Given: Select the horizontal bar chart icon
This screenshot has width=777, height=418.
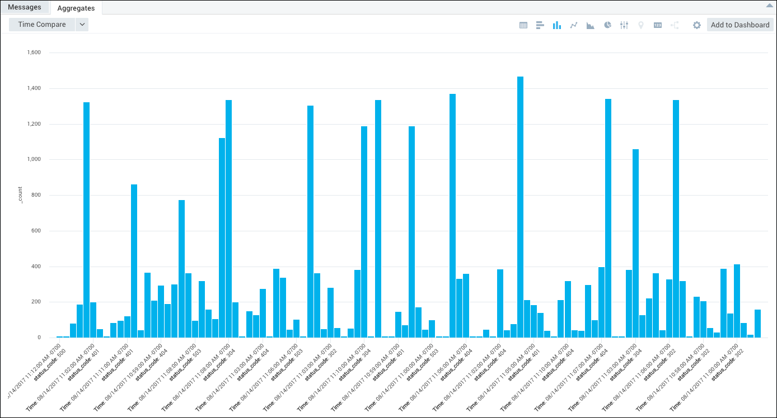Looking at the screenshot, I should click(x=540, y=25).
